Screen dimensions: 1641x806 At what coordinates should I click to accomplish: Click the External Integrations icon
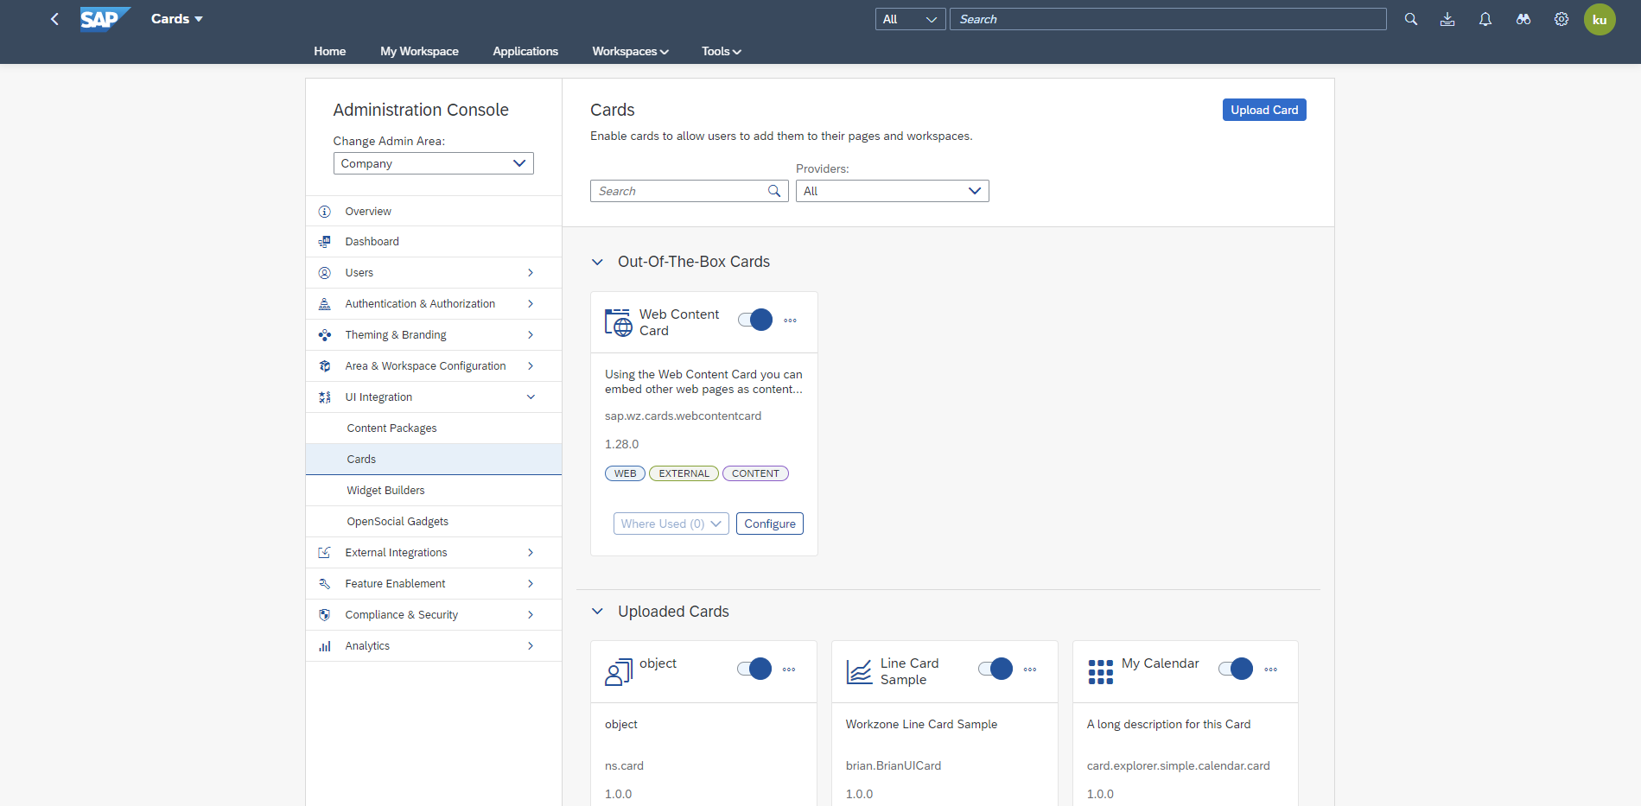325,553
